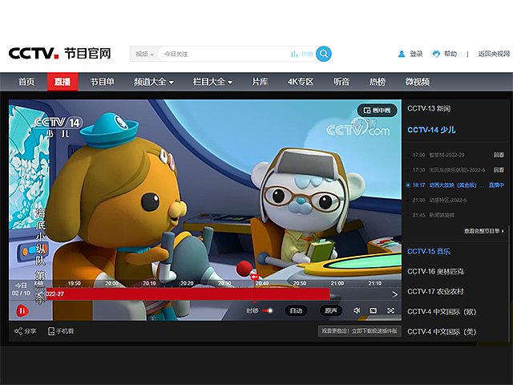Open the 节目单 schedule tab
The image size is (513, 385).
tap(102, 82)
